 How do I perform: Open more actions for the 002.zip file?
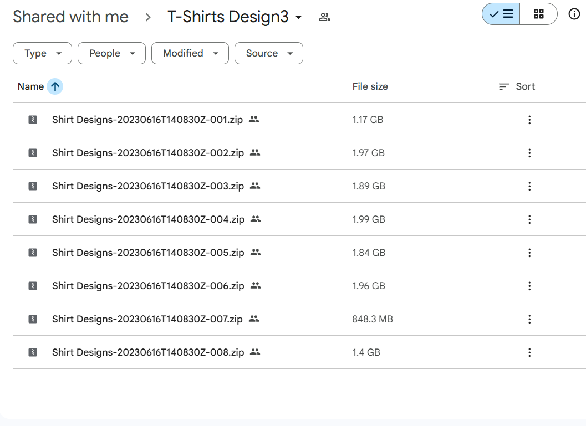pyautogui.click(x=529, y=153)
